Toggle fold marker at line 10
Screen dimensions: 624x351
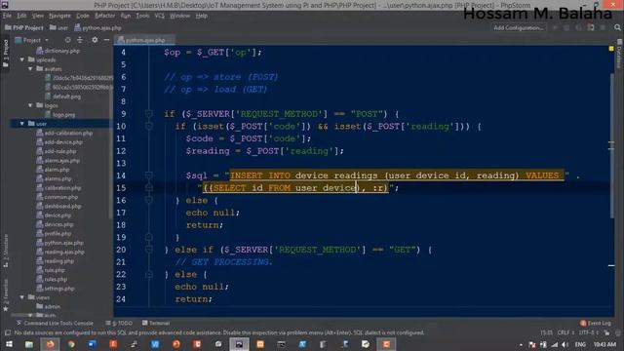(149, 126)
